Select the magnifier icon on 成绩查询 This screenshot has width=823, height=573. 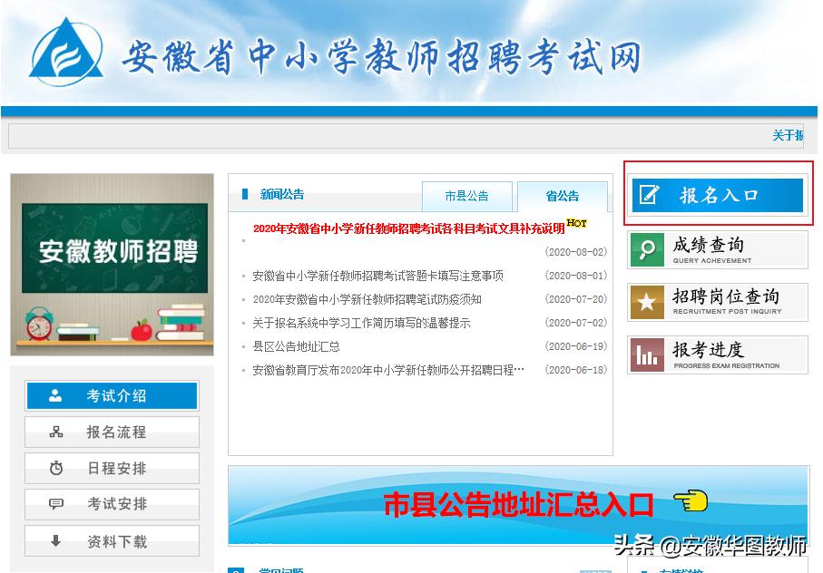click(646, 249)
